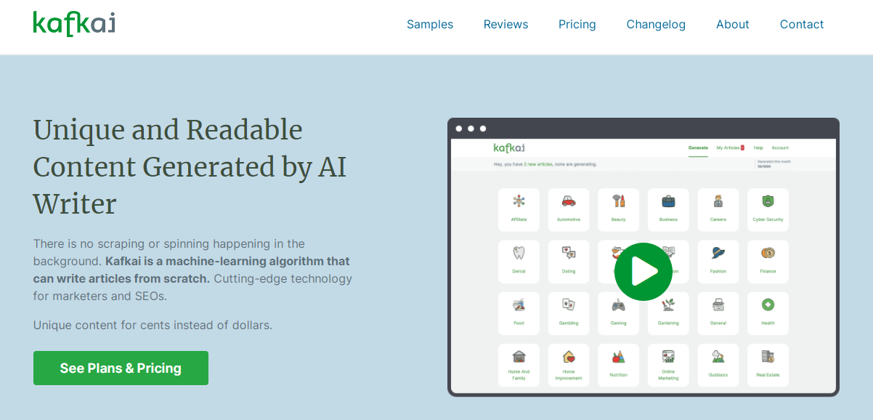Screen dimensions: 873x420
Task: Click Help in the app preview
Action: pyautogui.click(x=758, y=148)
